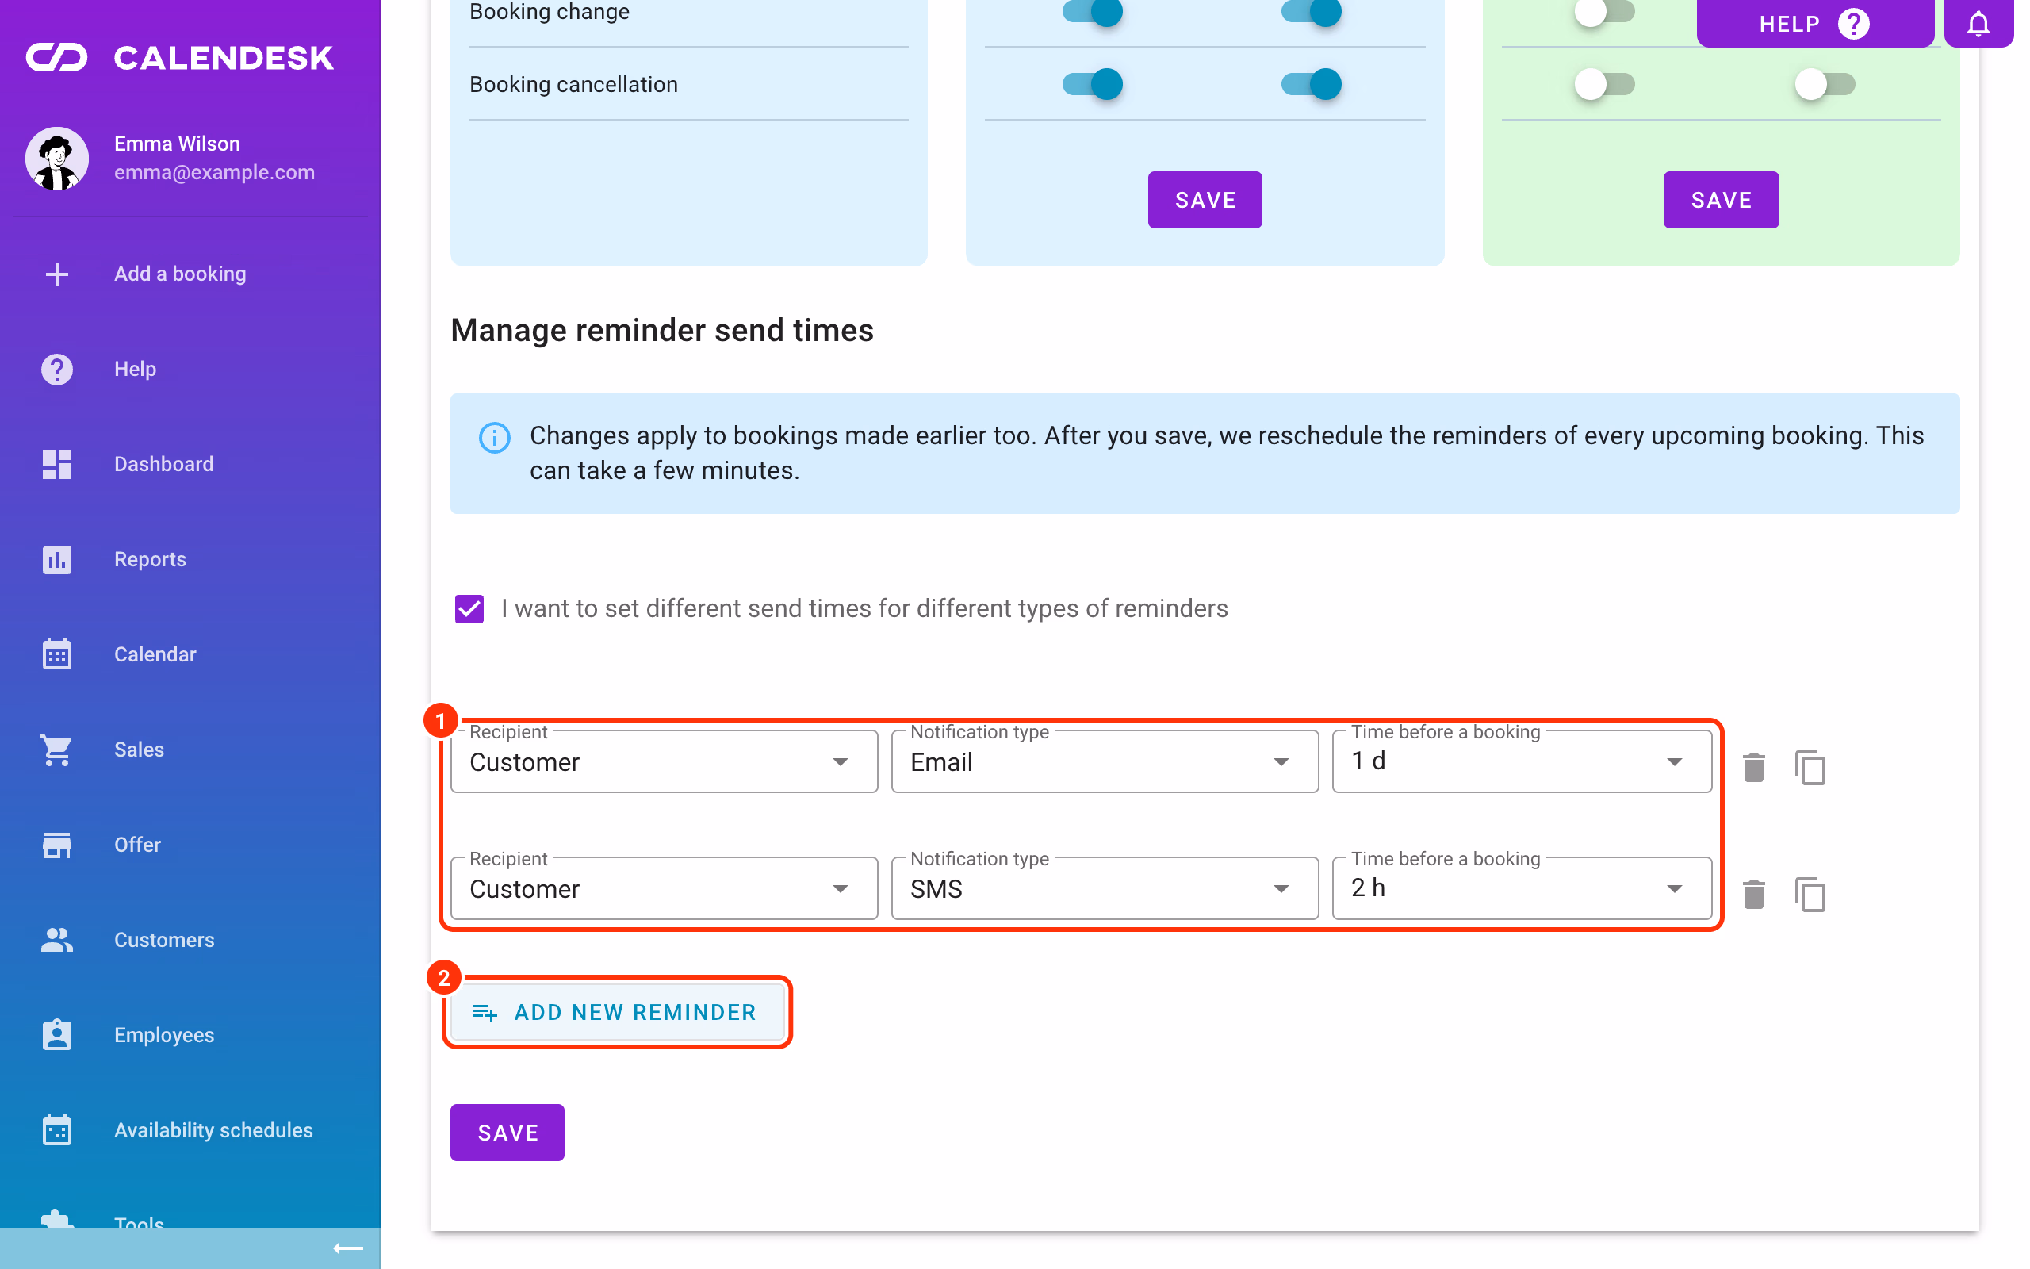Open Notification type dropdown showing Email

[1104, 761]
